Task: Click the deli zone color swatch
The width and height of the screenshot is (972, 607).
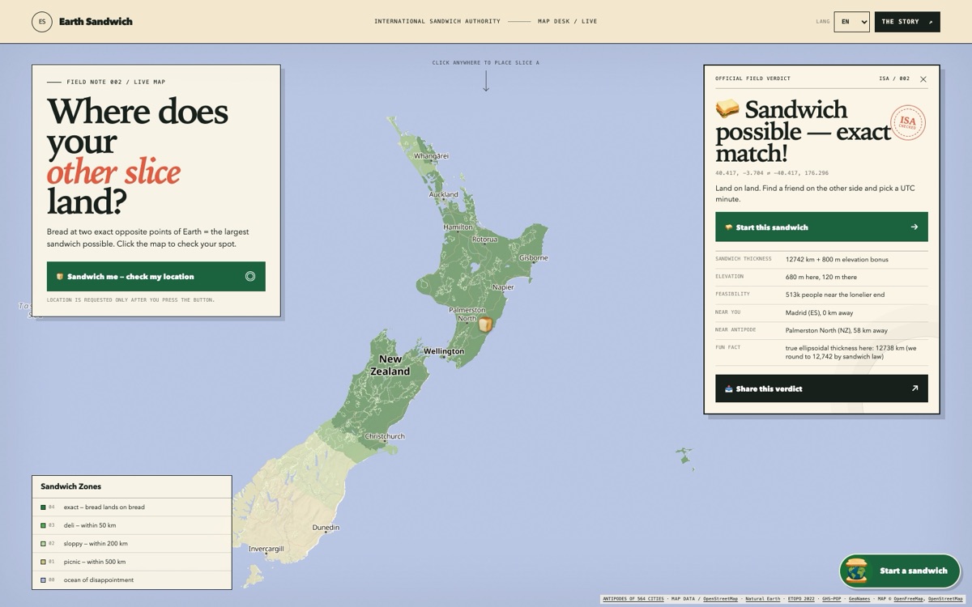Action: [43, 525]
